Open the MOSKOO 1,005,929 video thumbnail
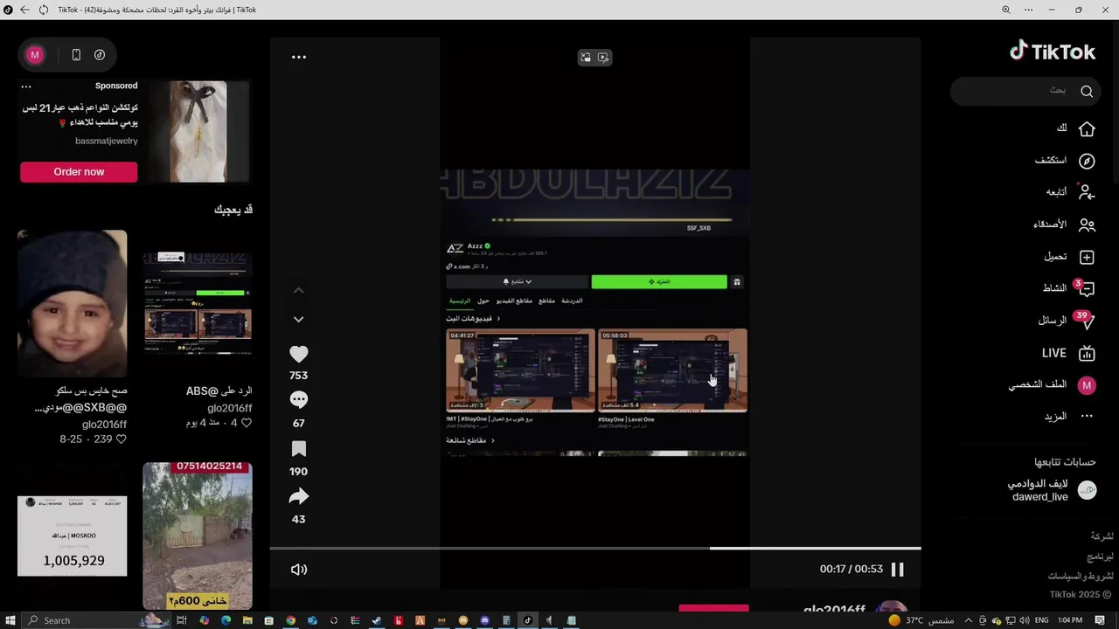Screen dimensions: 1119x629 [72, 536]
